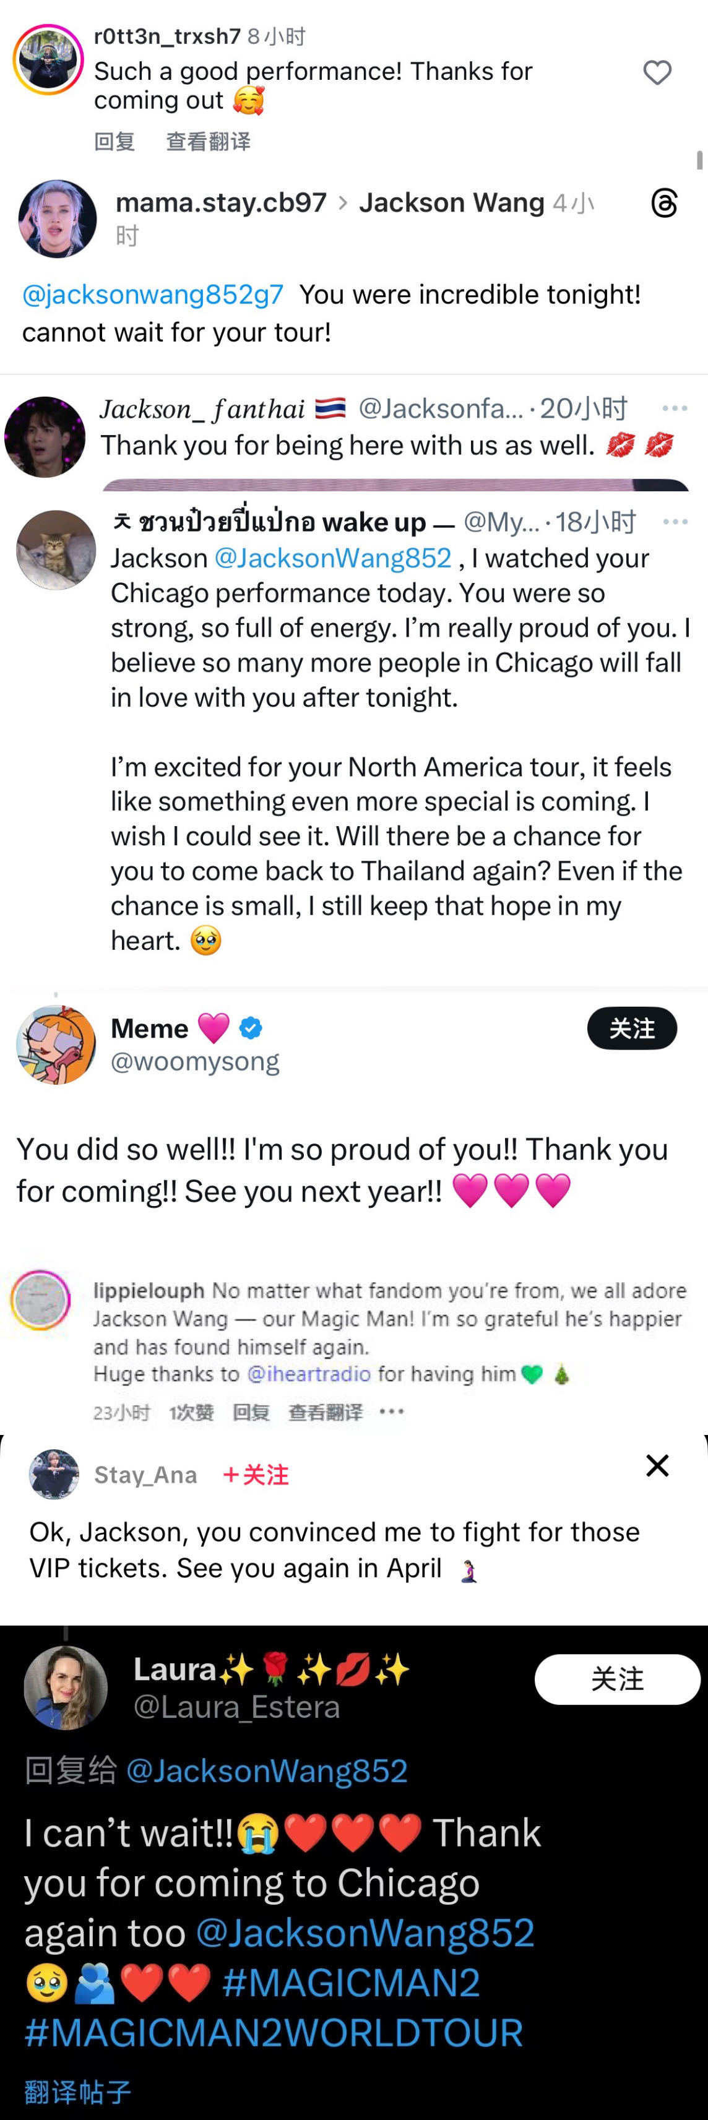Screen dimensions: 708x2120
Task: Follow Laura @Laura_Estera
Action: coord(616,1679)
